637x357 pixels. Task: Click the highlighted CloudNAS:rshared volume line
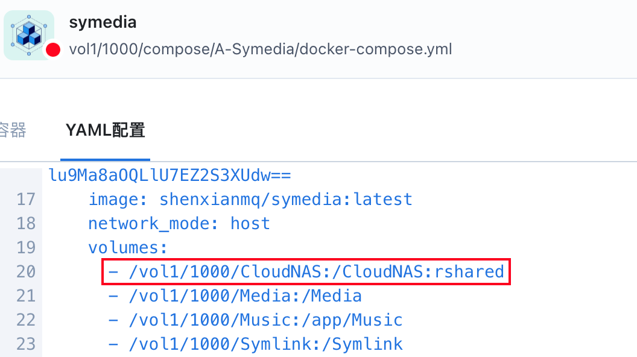coord(306,272)
